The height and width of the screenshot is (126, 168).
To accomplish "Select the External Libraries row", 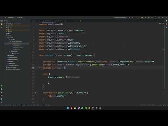I will (11, 67).
